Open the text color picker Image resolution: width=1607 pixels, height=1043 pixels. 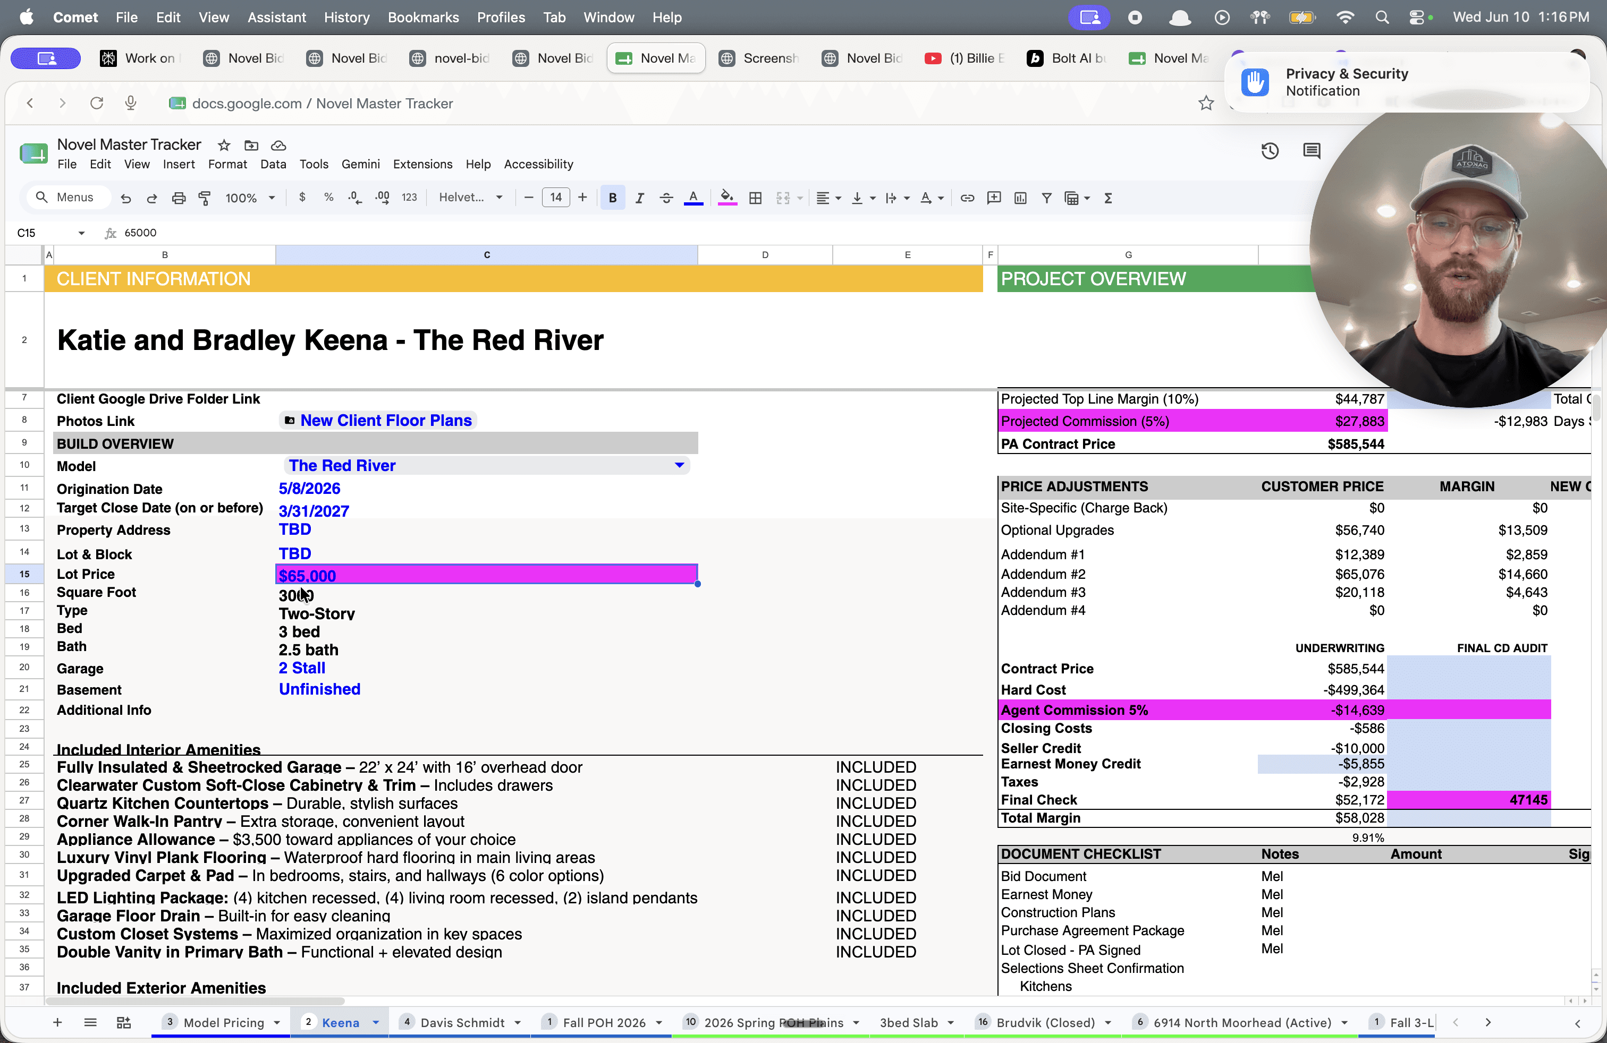pyautogui.click(x=693, y=198)
